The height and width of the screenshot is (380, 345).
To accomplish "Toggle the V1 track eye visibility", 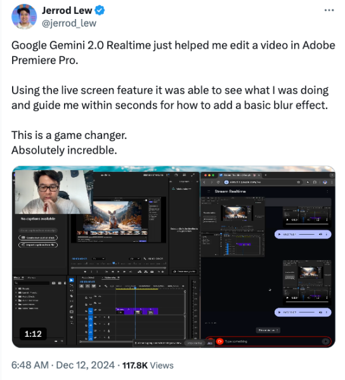I will tap(100, 310).
